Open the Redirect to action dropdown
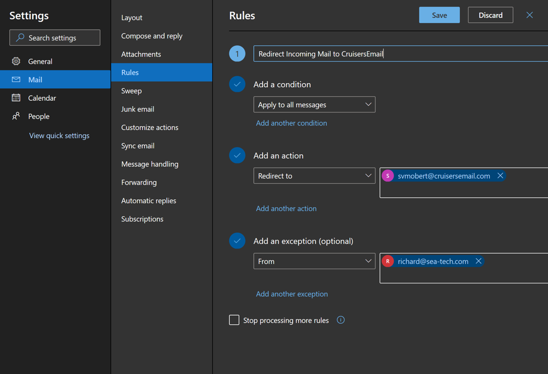Screen dimensions: 548x374 click(x=314, y=176)
